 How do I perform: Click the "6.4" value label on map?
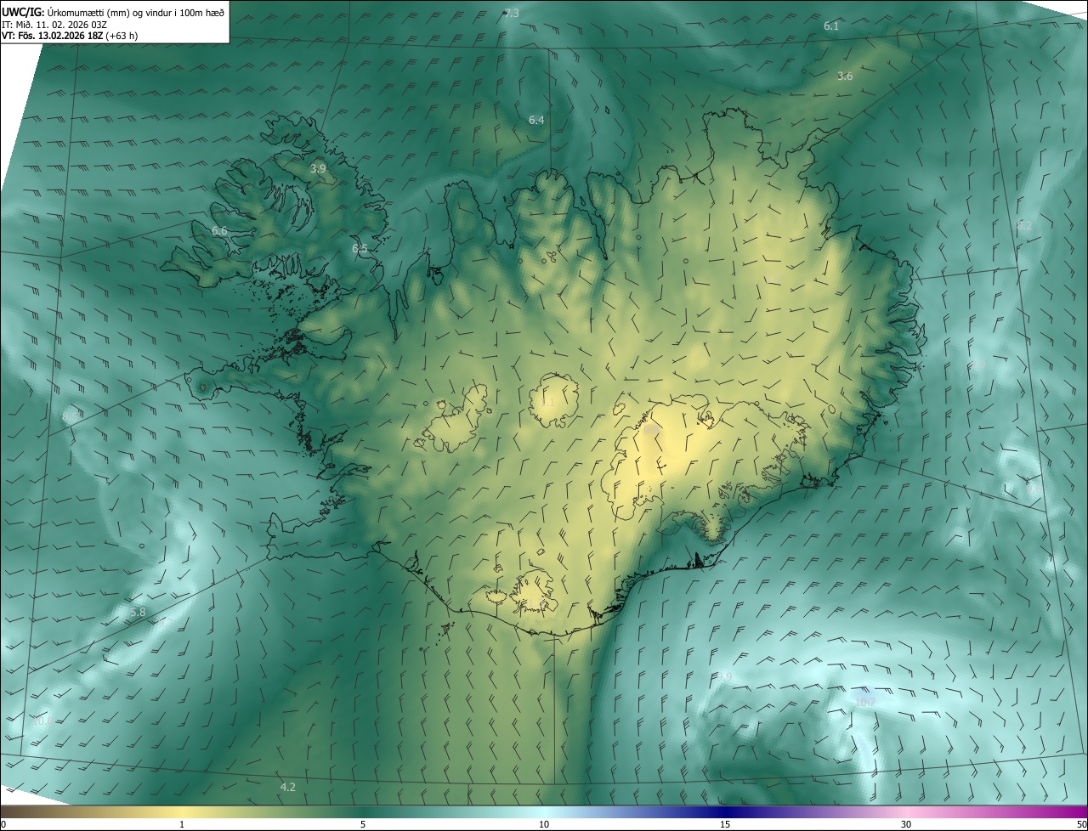click(536, 120)
